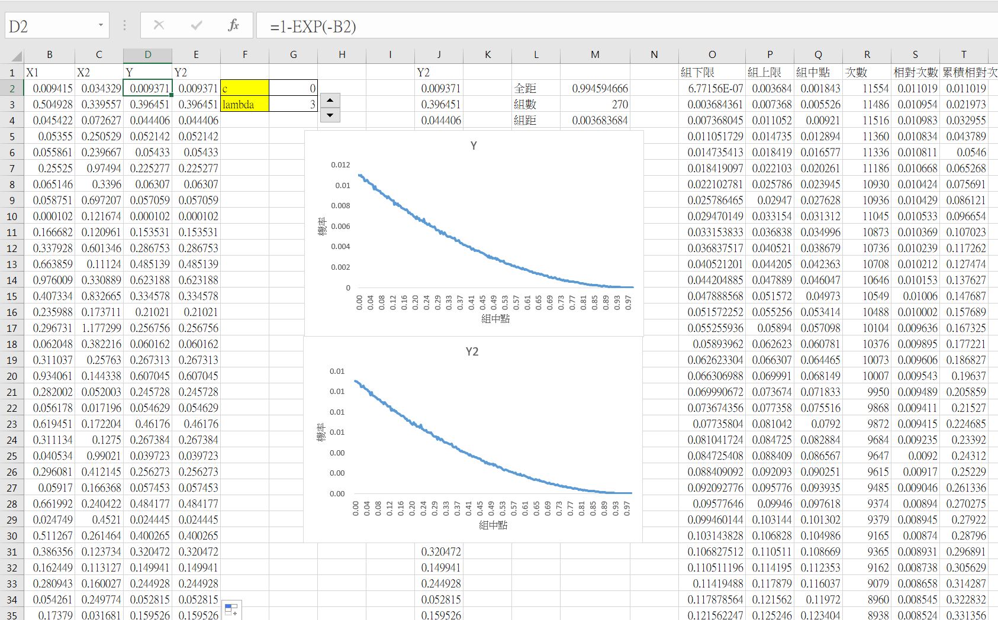Click cell with value 0.994594666

(595, 88)
